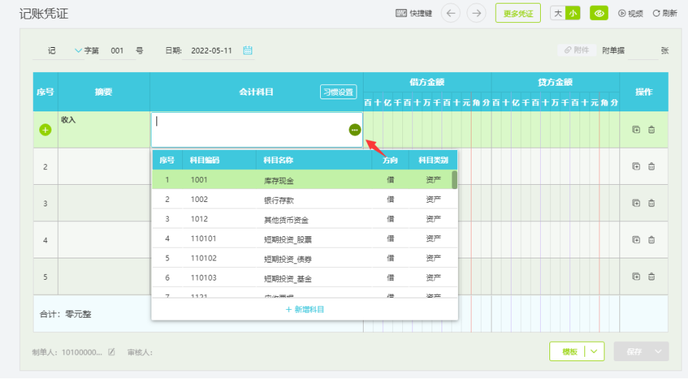Viewport: 688px width, 379px height.
Task: Expand the 模板 template dropdown arrow
Action: pos(595,352)
